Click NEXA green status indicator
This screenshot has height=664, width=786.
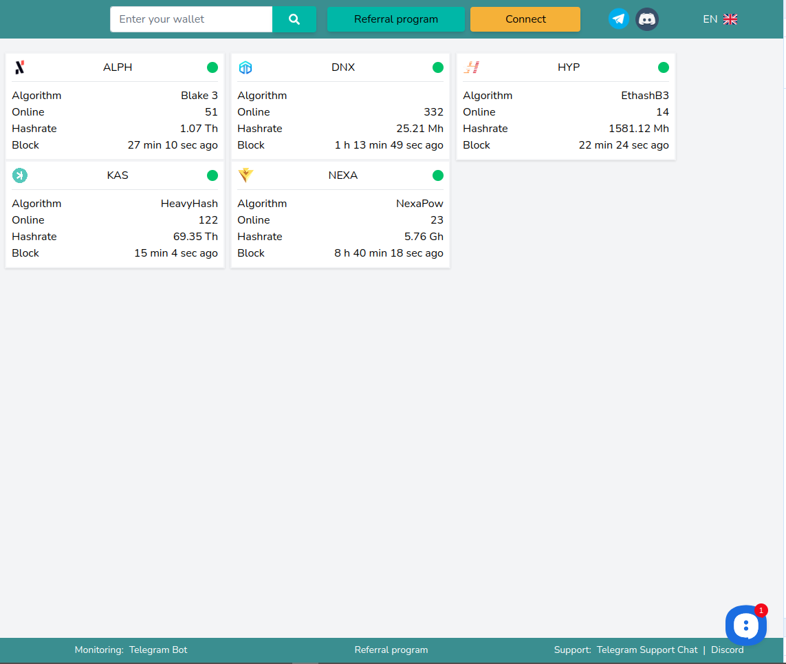click(437, 175)
